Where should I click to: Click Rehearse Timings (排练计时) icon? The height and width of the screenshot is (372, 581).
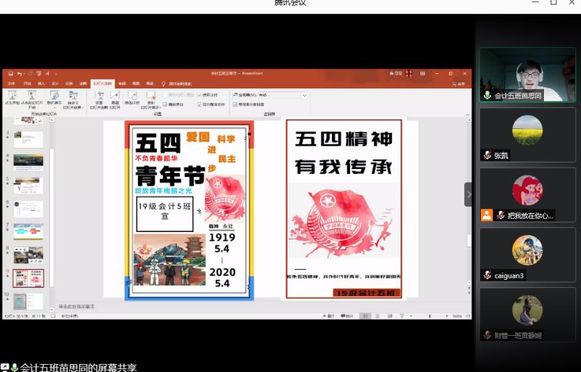coord(132,98)
